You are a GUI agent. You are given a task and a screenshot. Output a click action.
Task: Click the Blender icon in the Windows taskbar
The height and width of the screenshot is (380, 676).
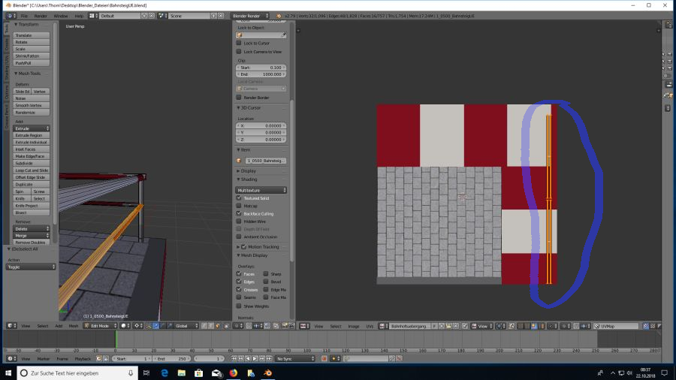coord(268,372)
